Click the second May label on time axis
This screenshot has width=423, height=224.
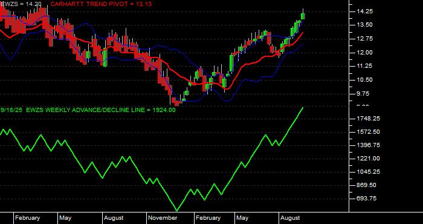pos(242,218)
